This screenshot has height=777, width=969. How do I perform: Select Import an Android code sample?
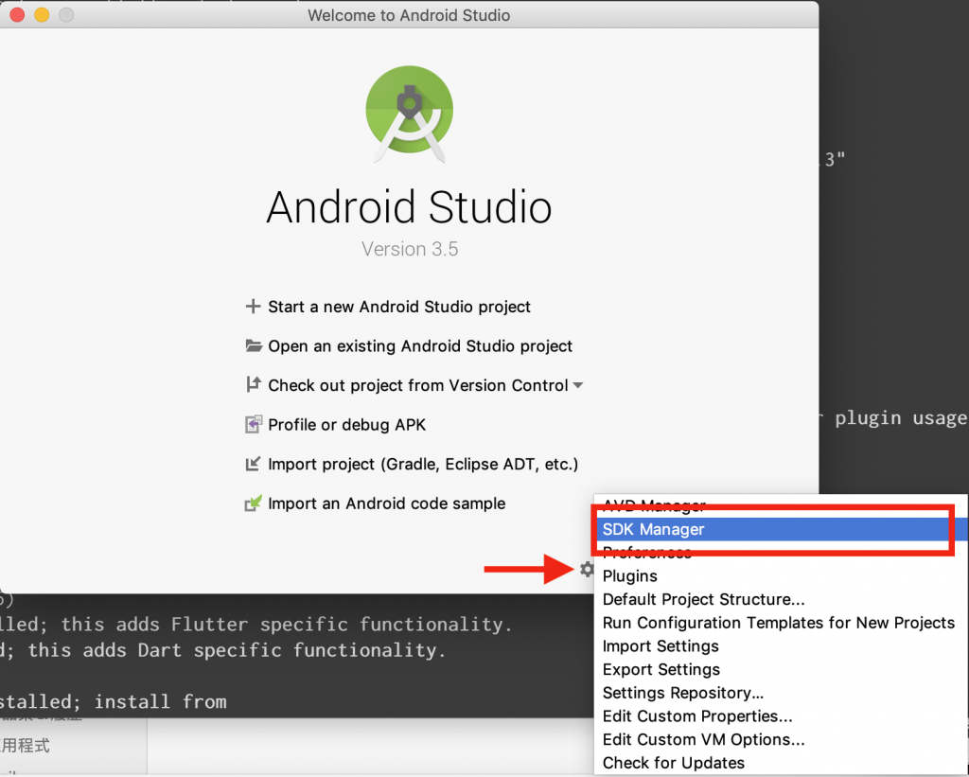point(387,503)
